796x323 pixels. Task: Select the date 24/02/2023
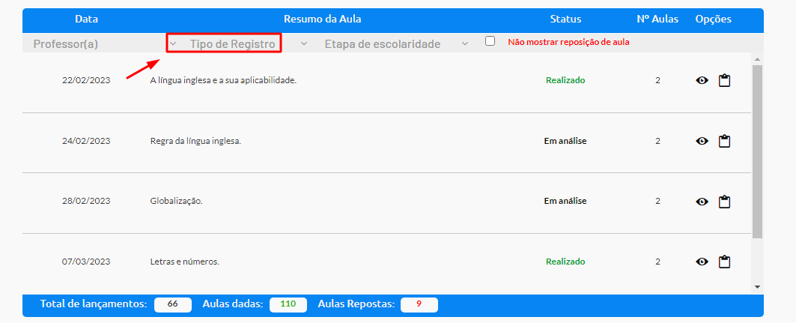tap(86, 141)
